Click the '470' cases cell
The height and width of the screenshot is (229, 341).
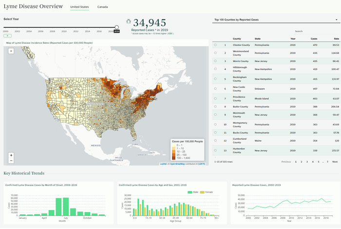315,45
